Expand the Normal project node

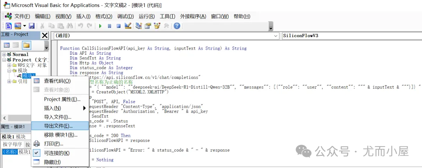click(4, 54)
